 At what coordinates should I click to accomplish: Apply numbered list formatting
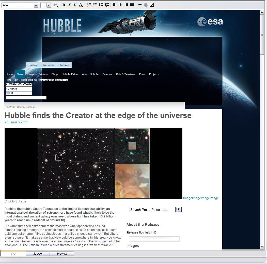pos(89,5)
